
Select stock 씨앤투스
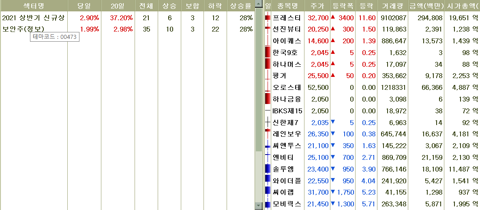coord(287,146)
